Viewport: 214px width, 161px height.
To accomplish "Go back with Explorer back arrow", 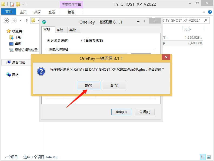I will point(6,21).
